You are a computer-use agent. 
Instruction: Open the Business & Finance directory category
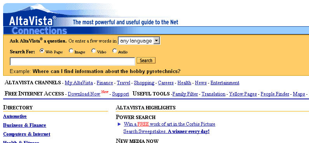24,125
